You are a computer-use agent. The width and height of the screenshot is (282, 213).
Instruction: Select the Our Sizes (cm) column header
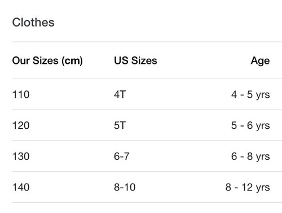[x=47, y=61]
